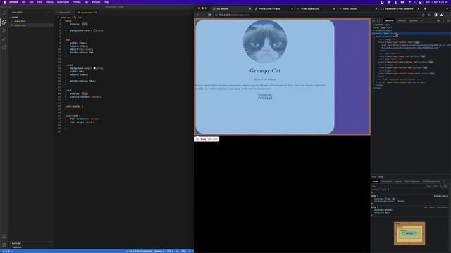Open the DevTools Console tab

[x=402, y=20]
